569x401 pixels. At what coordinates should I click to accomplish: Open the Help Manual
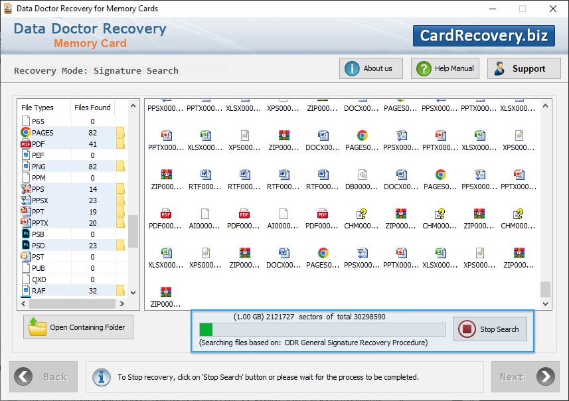(x=445, y=68)
